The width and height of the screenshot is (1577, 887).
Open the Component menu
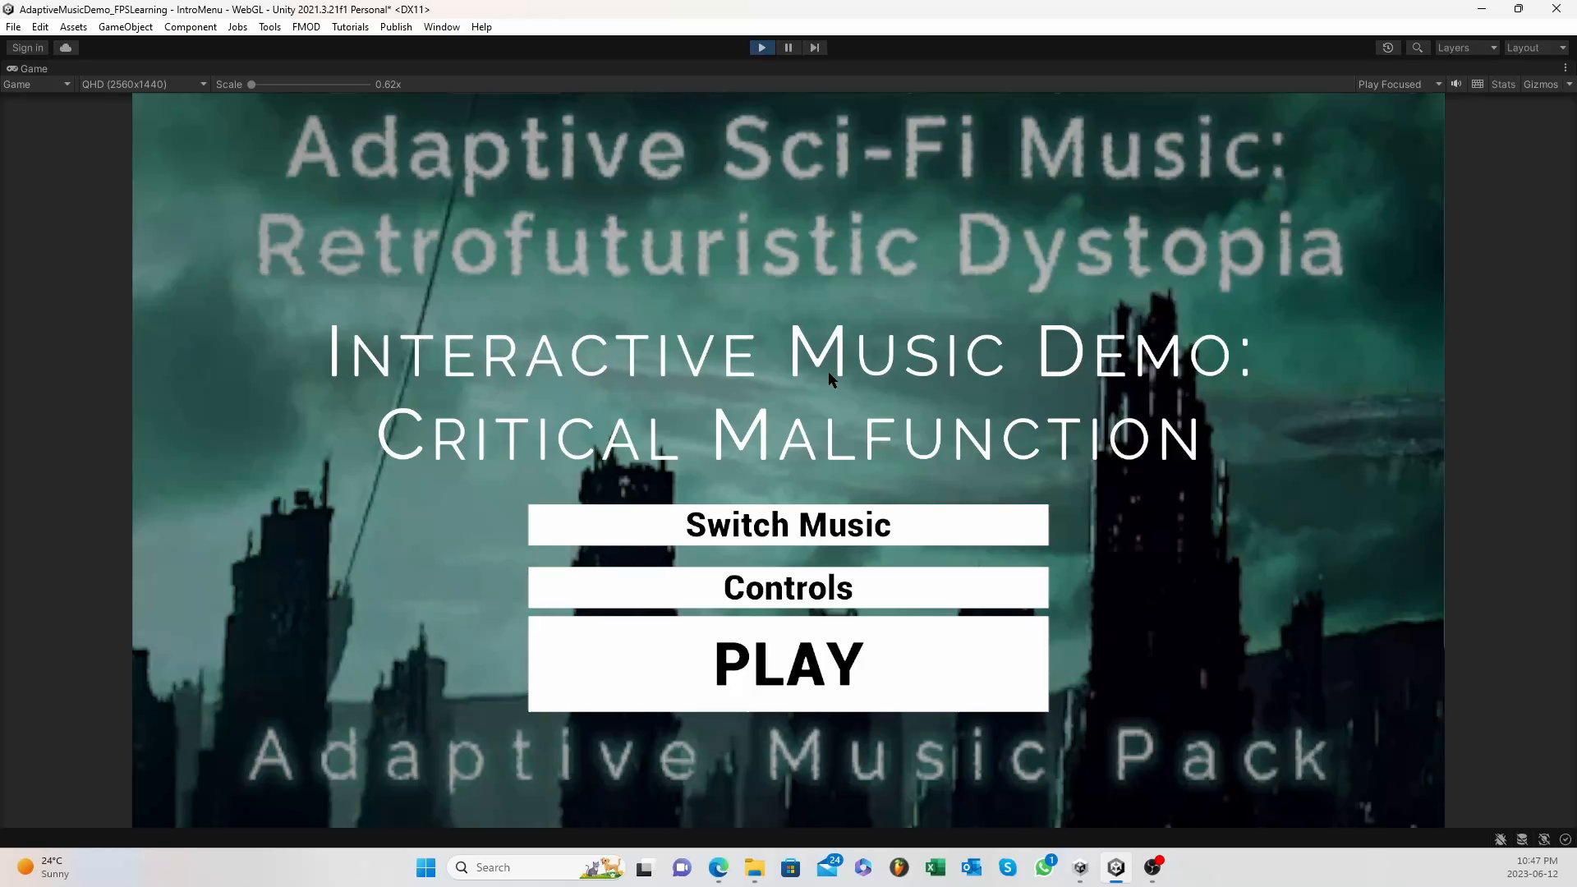pyautogui.click(x=191, y=26)
